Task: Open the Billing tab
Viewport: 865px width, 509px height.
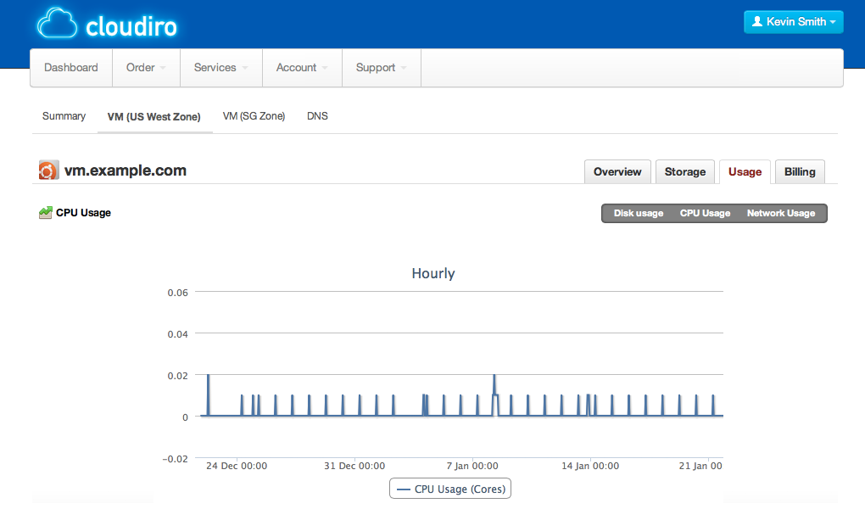Action: 800,171
